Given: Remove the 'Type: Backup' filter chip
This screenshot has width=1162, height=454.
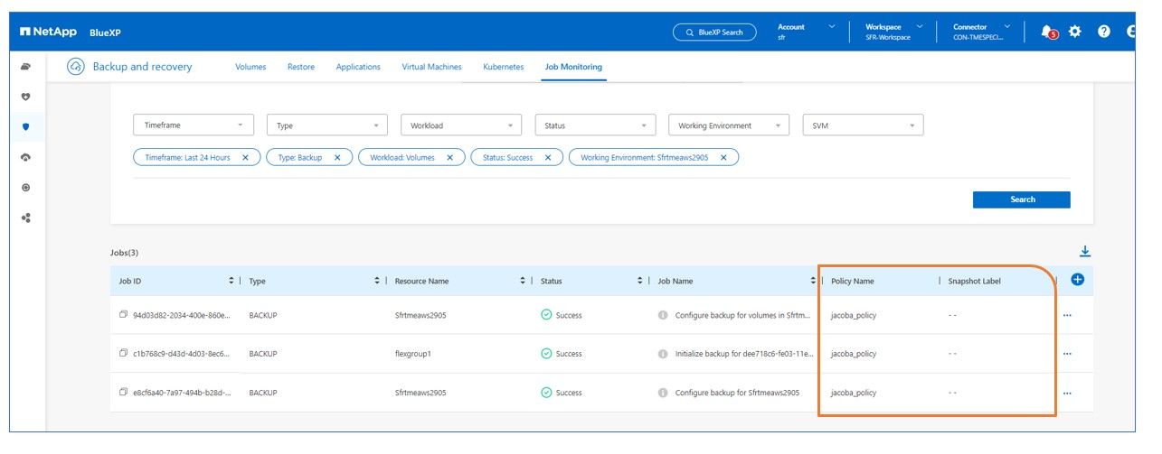Looking at the screenshot, I should pyautogui.click(x=337, y=157).
